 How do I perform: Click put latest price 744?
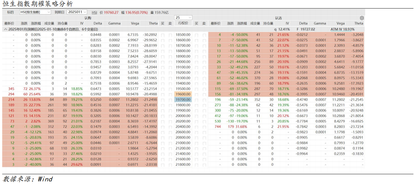coord(218,127)
